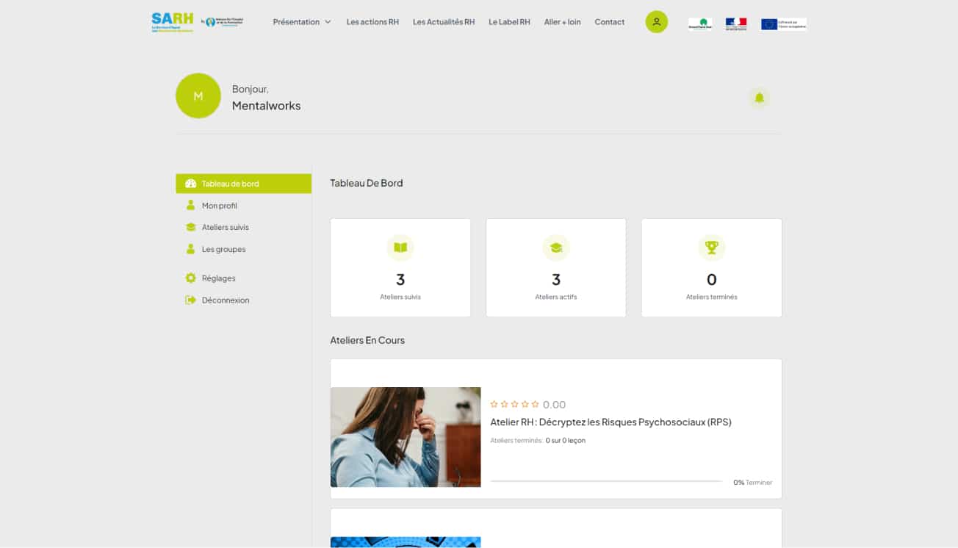Image resolution: width=958 pixels, height=548 pixels.
Task: Click the green partner logo in header
Action: coord(700,24)
